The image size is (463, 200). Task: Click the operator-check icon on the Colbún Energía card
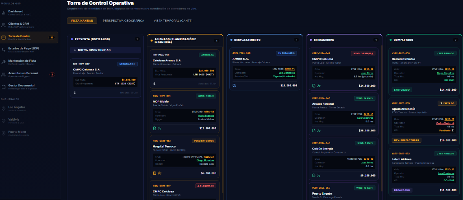319,175
